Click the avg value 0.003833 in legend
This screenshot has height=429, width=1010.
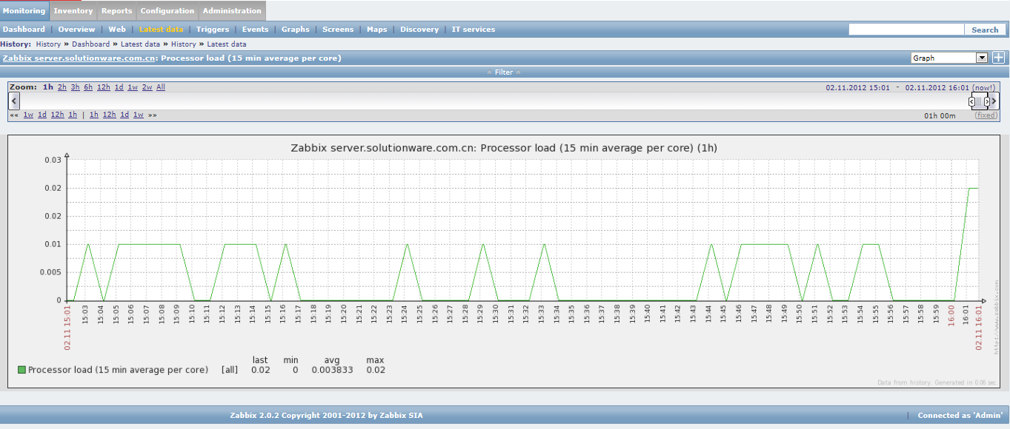pyautogui.click(x=331, y=369)
